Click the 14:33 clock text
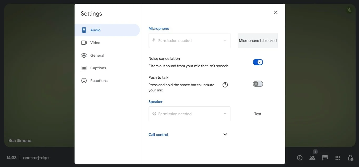This screenshot has width=359, height=167. (11, 158)
